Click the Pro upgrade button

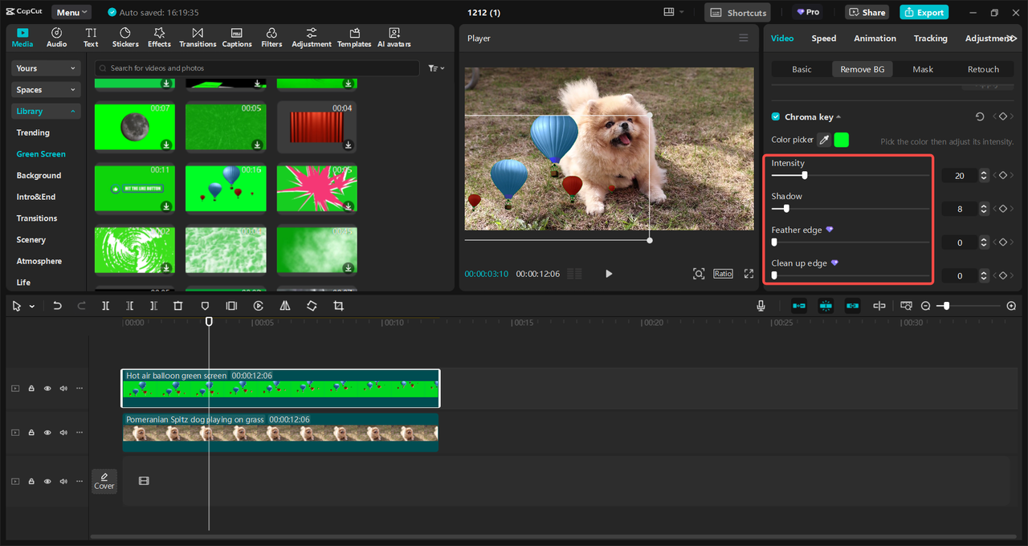(x=808, y=12)
